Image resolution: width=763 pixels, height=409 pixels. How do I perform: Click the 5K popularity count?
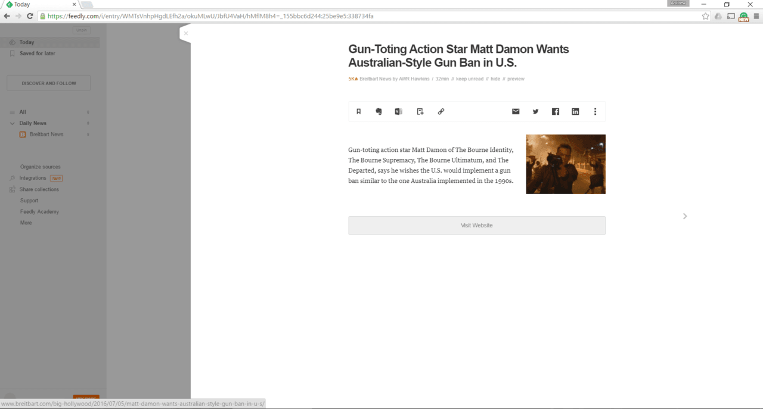click(x=353, y=79)
